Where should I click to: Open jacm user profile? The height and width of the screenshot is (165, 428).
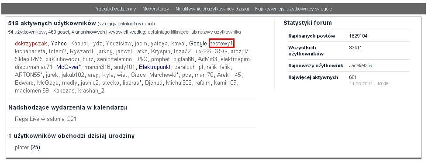tap(141, 43)
